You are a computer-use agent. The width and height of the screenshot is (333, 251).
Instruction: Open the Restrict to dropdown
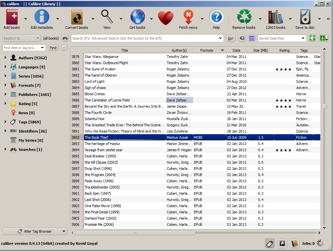pyautogui.click(x=22, y=38)
